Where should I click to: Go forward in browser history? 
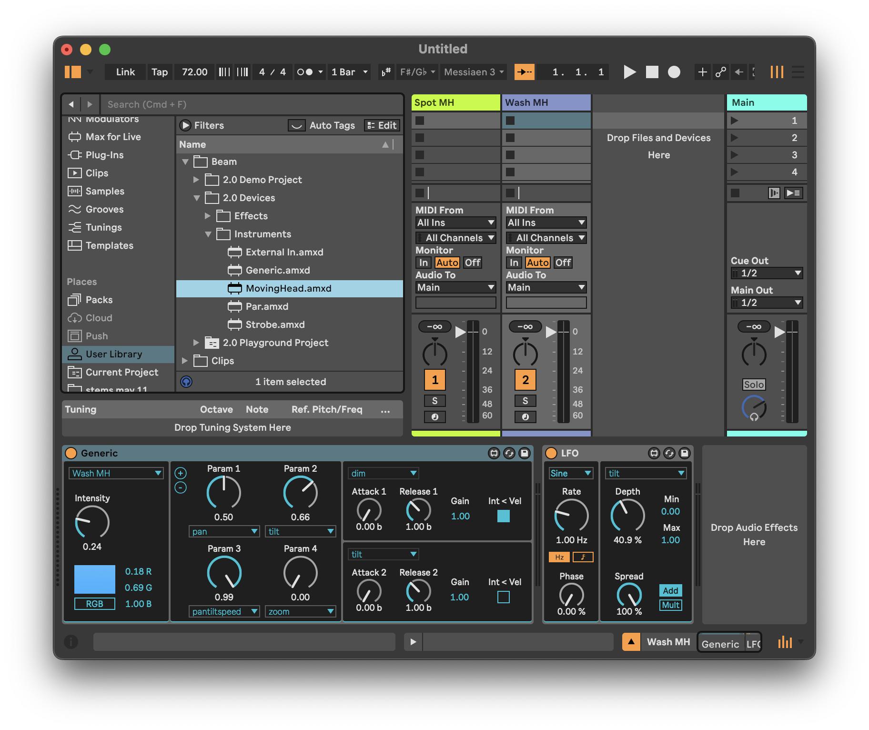[90, 104]
